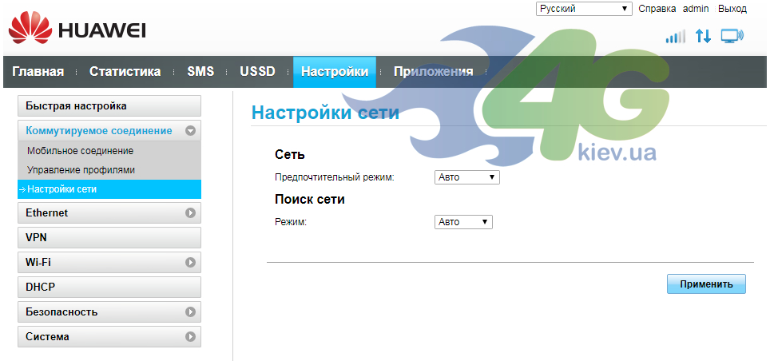Check the signal strength bars icon
The width and height of the screenshot is (770, 361).
tap(675, 36)
